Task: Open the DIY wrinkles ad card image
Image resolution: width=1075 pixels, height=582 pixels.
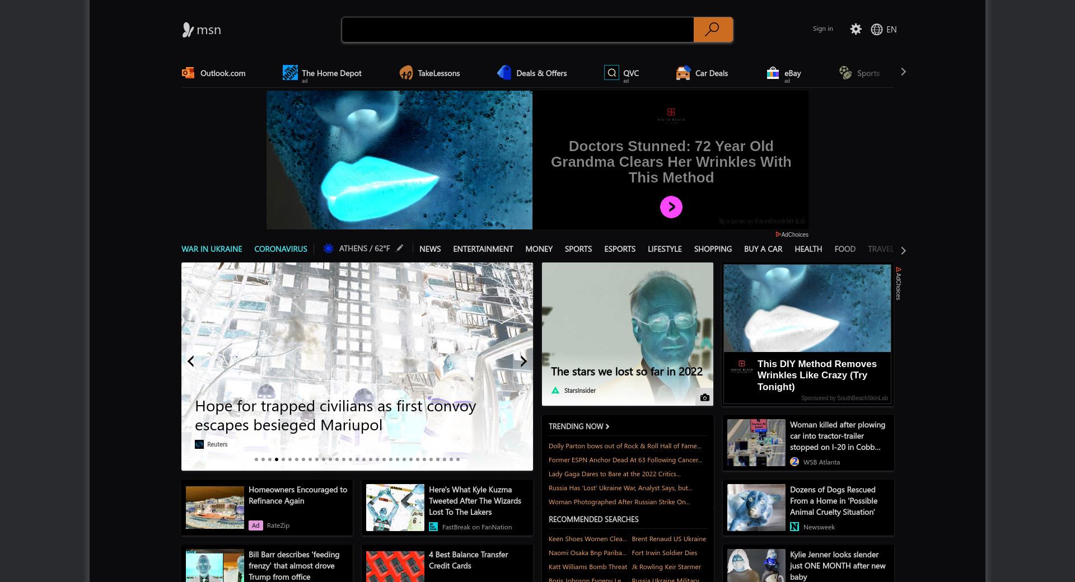Action: tap(807, 308)
